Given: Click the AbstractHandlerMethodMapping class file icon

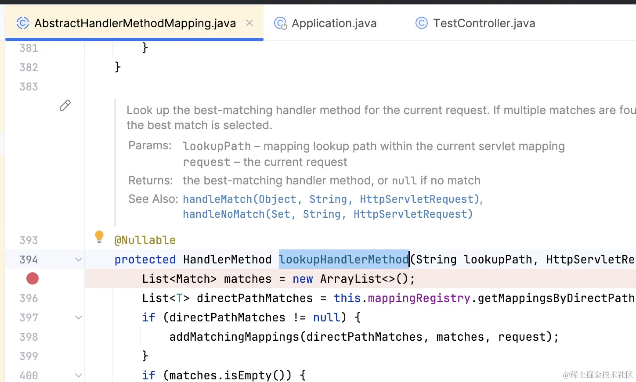Looking at the screenshot, I should [x=23, y=23].
